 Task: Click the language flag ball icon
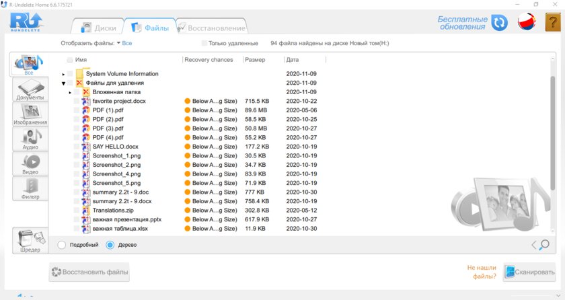(527, 22)
